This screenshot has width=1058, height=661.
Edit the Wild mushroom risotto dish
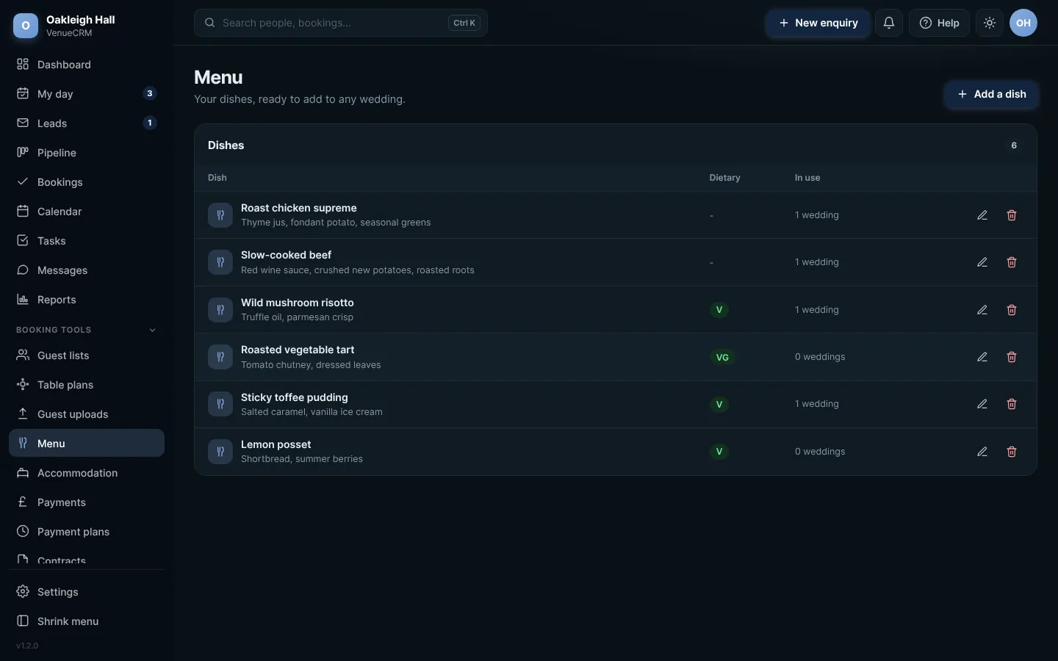point(982,310)
